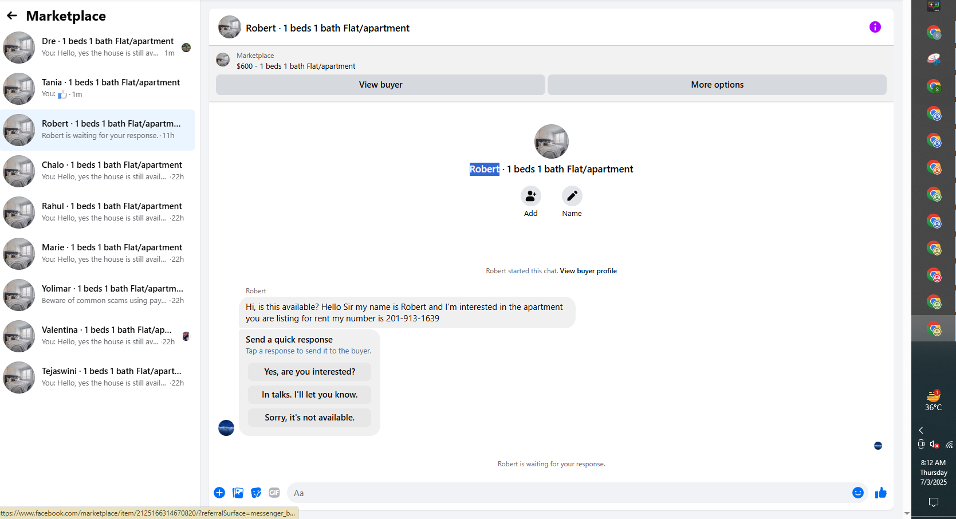The width and height of the screenshot is (956, 519).
Task: Click Robert's avatar in chat header
Action: 230,27
